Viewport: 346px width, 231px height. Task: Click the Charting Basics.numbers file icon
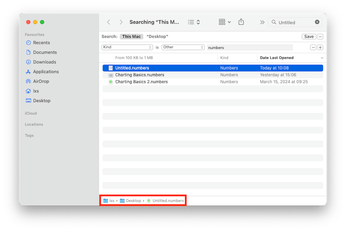pos(111,75)
